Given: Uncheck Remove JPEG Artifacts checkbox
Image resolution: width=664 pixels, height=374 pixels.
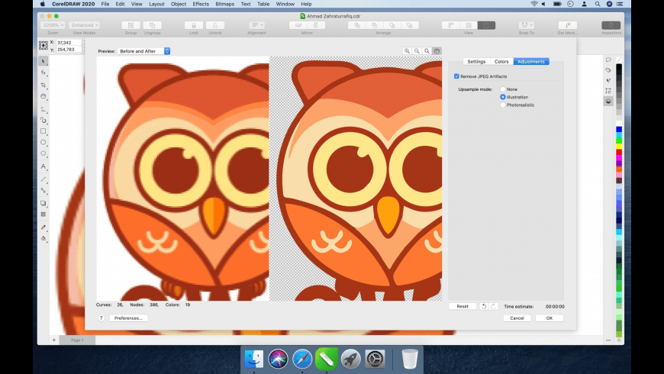Looking at the screenshot, I should 456,76.
